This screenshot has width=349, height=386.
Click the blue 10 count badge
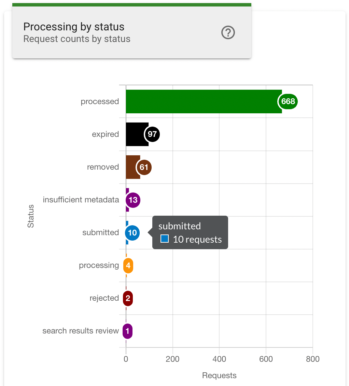[132, 232]
